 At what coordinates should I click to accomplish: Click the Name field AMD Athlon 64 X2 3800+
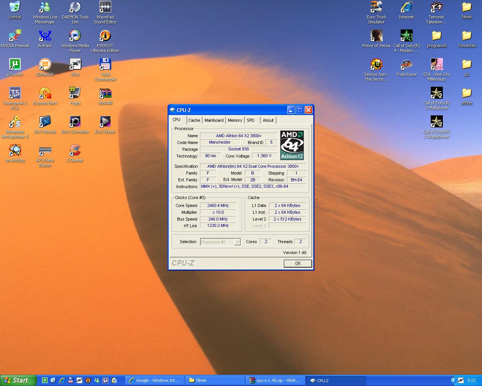239,136
